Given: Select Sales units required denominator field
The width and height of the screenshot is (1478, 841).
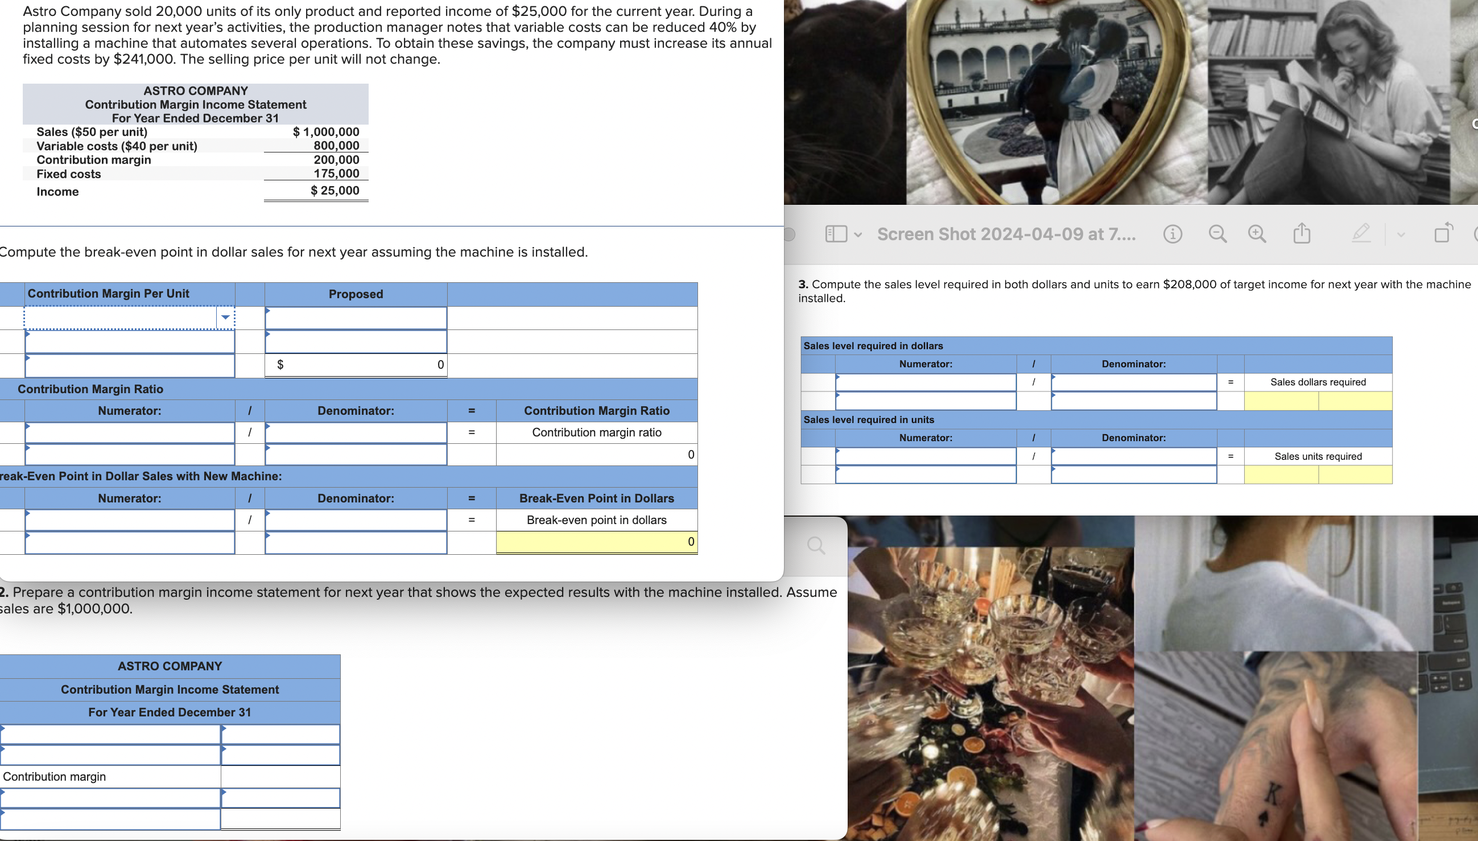Looking at the screenshot, I should click(x=1133, y=456).
